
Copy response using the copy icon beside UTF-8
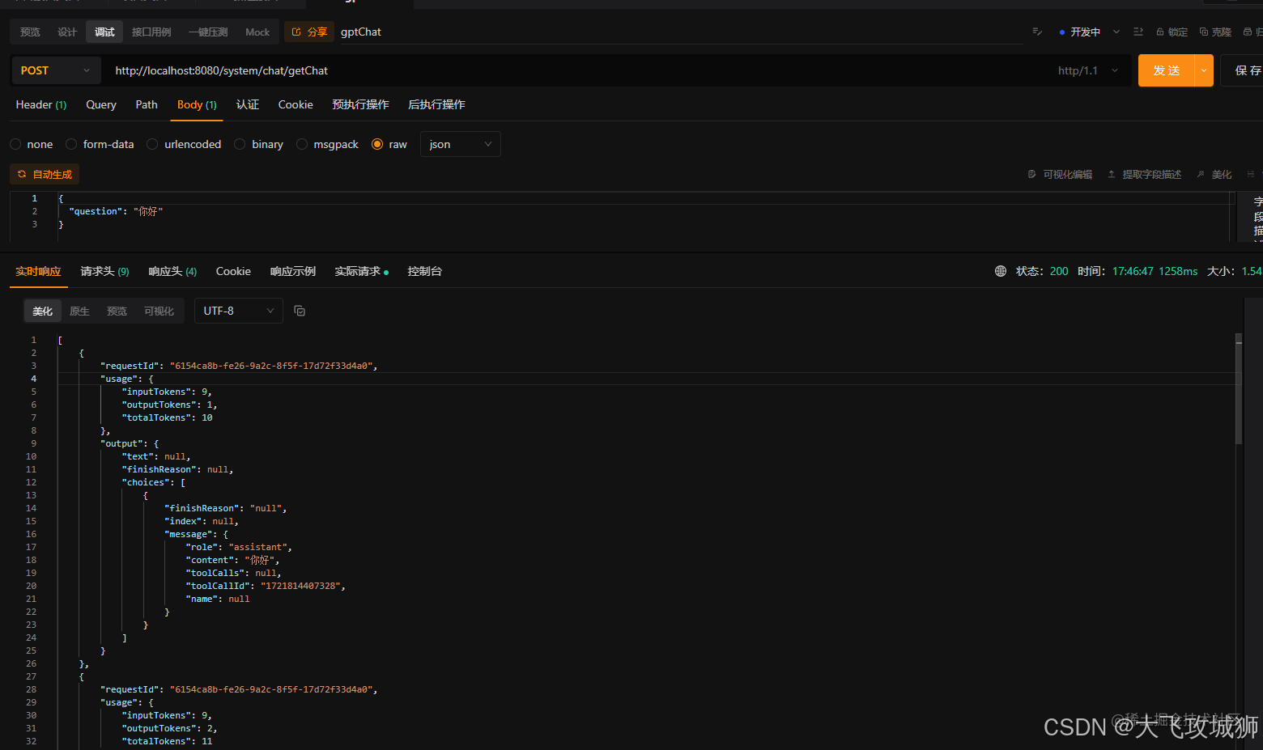(300, 311)
